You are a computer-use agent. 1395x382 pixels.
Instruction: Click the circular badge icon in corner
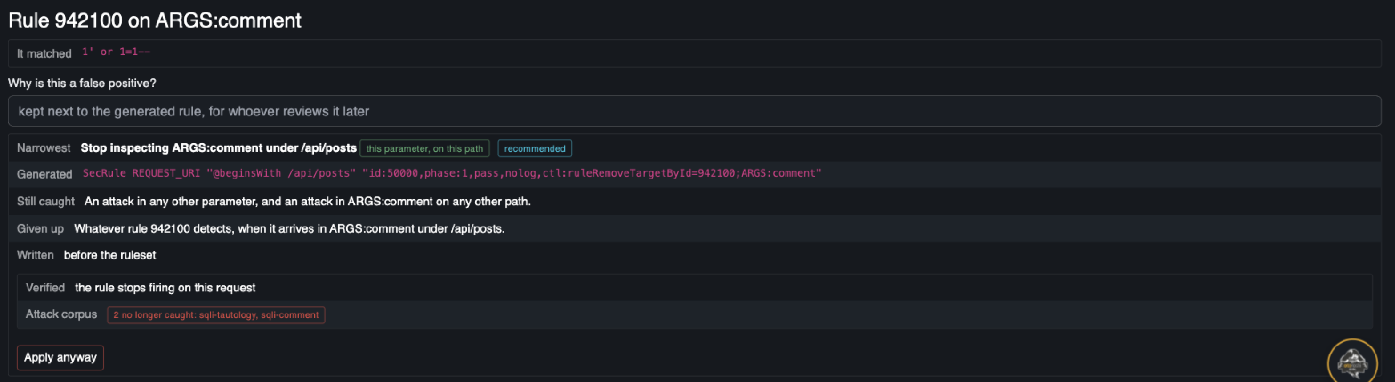click(1352, 362)
